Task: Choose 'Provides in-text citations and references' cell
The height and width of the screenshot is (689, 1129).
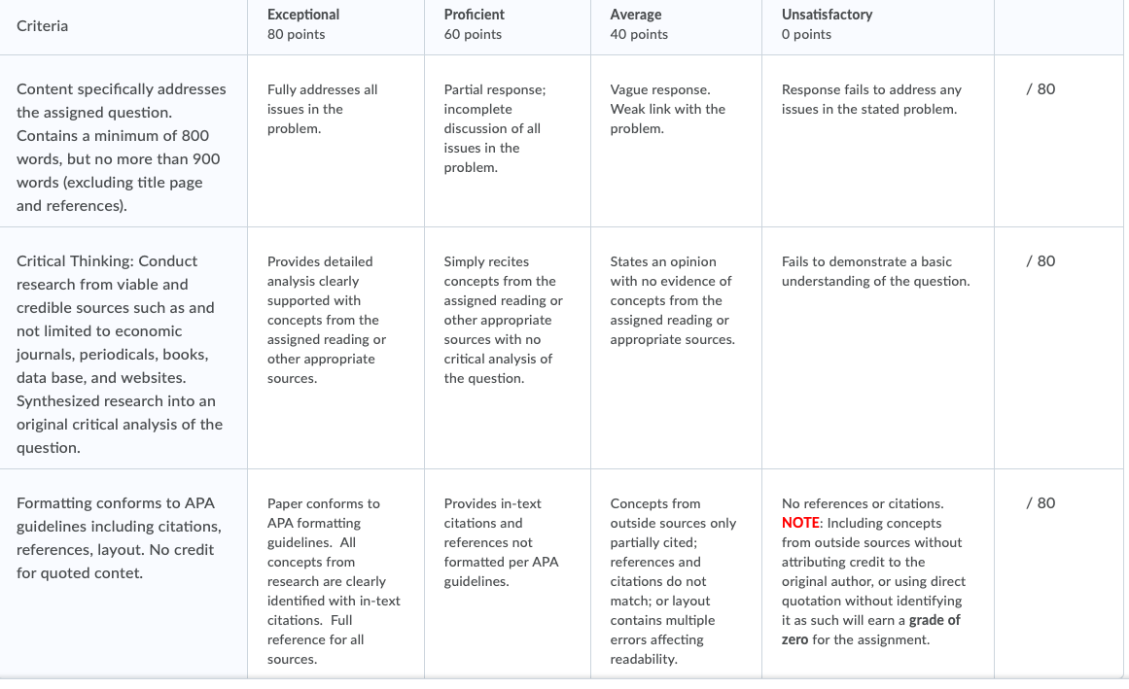Action: (507, 574)
